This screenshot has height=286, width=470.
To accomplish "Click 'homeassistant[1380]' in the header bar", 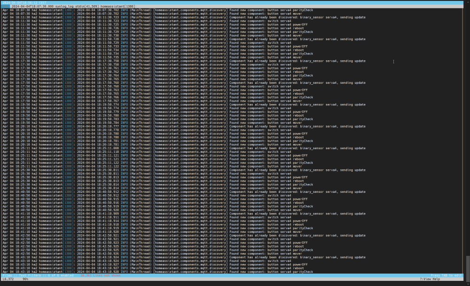I will (x=118, y=6).
